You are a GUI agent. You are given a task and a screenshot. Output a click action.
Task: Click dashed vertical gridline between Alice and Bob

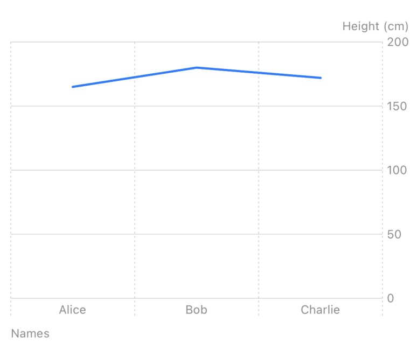[x=135, y=186]
